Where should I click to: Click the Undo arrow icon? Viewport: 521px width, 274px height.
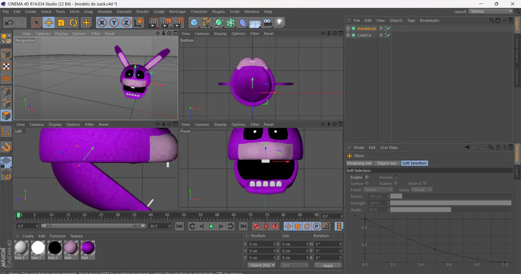9,23
